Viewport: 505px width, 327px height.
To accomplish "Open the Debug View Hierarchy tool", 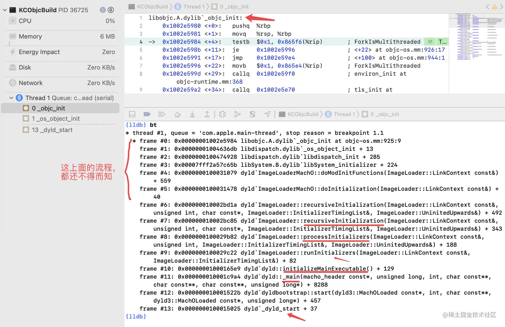I will pyautogui.click(x=222, y=114).
